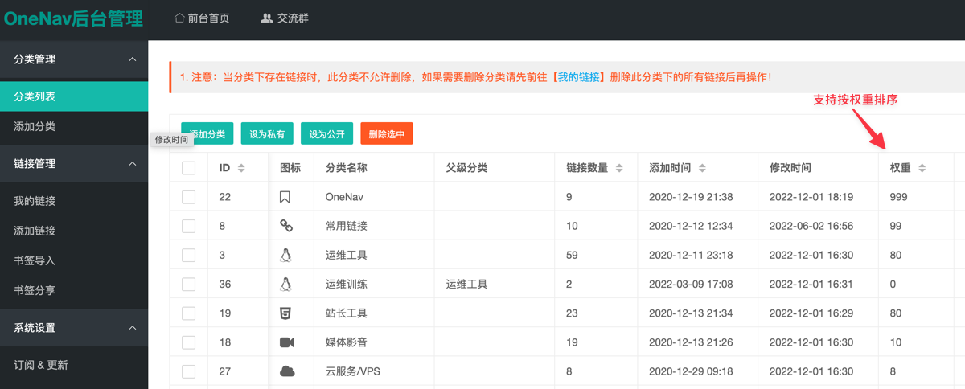Sort by 链接数量 using its sort arrows
965x389 pixels.
point(619,168)
